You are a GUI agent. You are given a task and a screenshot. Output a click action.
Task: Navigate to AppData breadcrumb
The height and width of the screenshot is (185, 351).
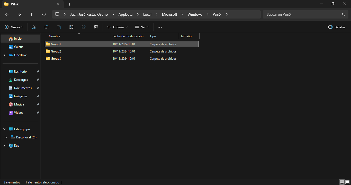click(125, 14)
